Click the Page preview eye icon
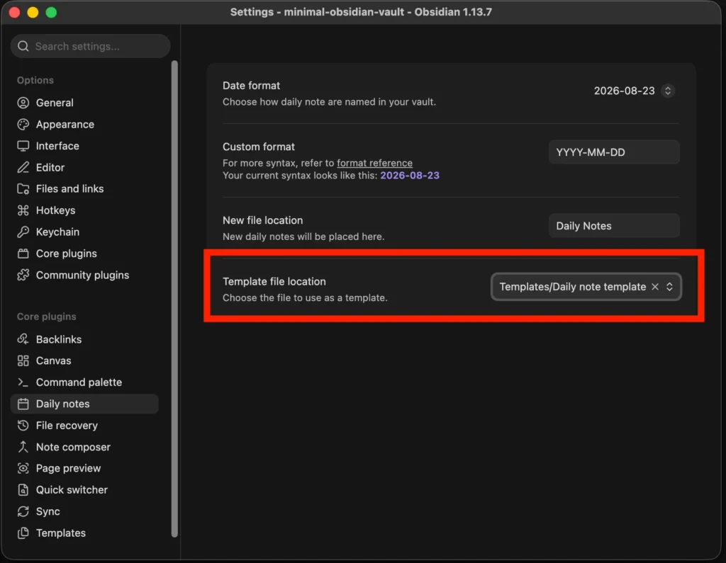The height and width of the screenshot is (563, 726). pyautogui.click(x=23, y=468)
